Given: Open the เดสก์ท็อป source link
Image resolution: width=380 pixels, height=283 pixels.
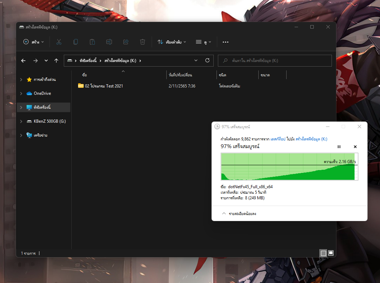Looking at the screenshot, I should [x=278, y=139].
